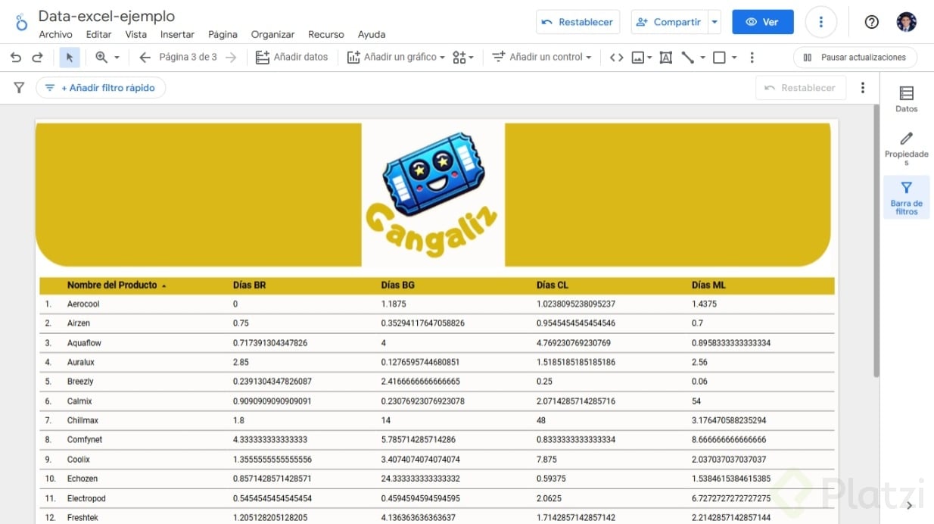Open the Archivo menu
The image size is (934, 524).
[55, 35]
